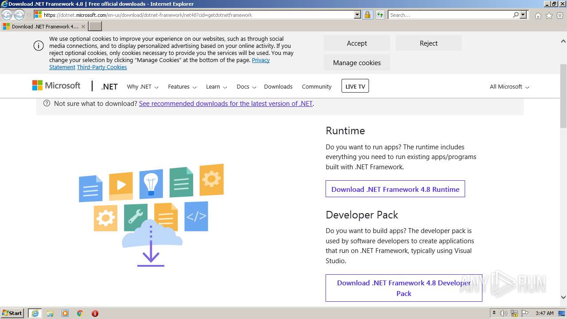Open the Community nav item
Viewport: 567px width, 319px height.
point(317,87)
